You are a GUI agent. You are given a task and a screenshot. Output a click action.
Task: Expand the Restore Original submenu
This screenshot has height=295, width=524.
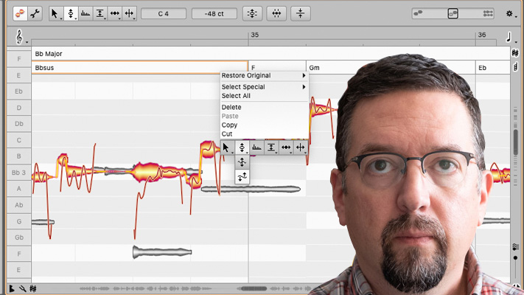(263, 75)
